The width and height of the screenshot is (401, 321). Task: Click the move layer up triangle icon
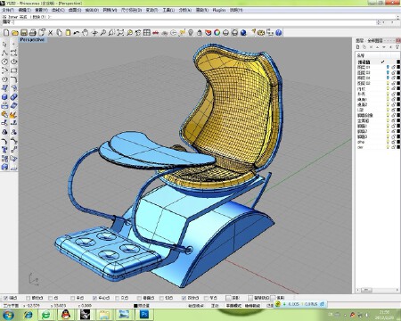pyautogui.click(x=378, y=47)
